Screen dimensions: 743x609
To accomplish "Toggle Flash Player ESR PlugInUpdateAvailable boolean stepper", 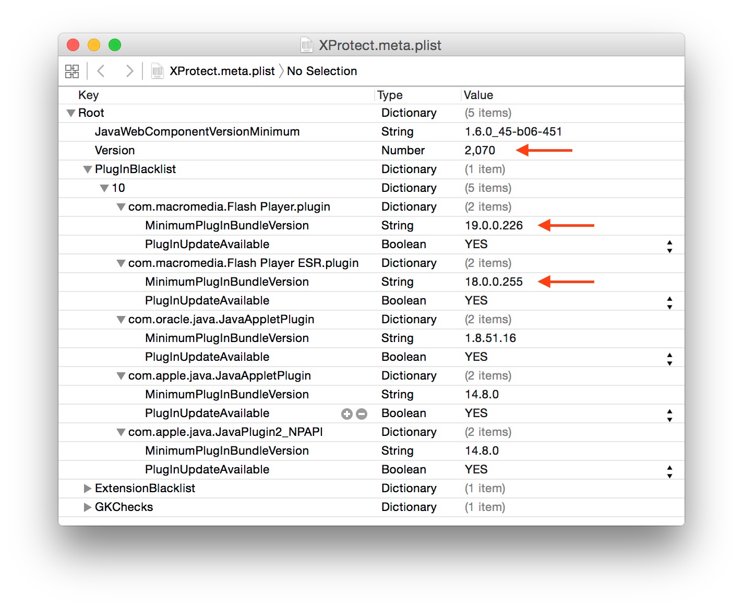I will pos(669,301).
